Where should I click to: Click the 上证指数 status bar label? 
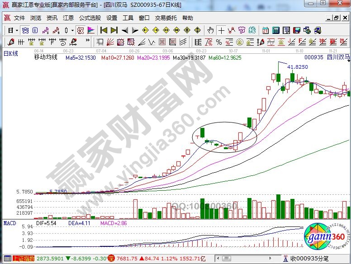23,258
